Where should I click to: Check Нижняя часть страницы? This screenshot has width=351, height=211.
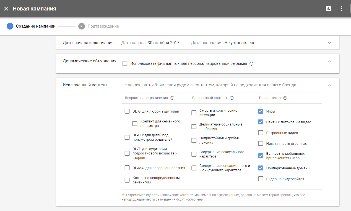[261, 143]
